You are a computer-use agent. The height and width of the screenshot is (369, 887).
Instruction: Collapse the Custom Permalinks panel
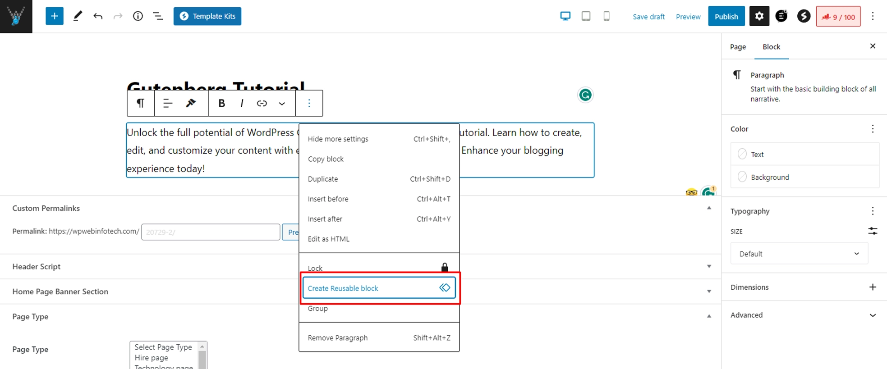[x=709, y=208]
